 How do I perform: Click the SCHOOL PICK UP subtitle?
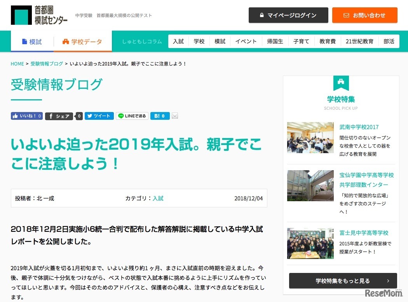click(x=341, y=108)
